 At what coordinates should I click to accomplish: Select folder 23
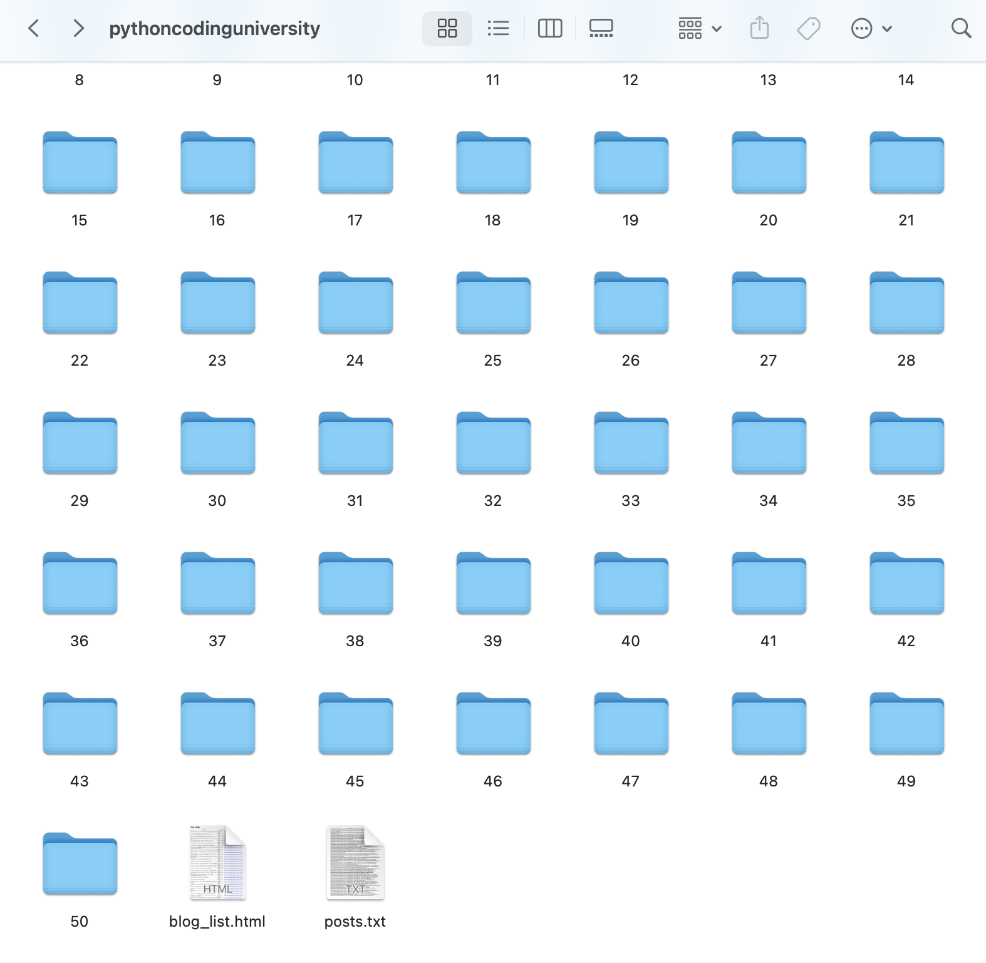coord(218,302)
